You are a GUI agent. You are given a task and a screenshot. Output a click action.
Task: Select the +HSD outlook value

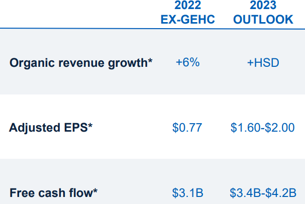coord(262,63)
